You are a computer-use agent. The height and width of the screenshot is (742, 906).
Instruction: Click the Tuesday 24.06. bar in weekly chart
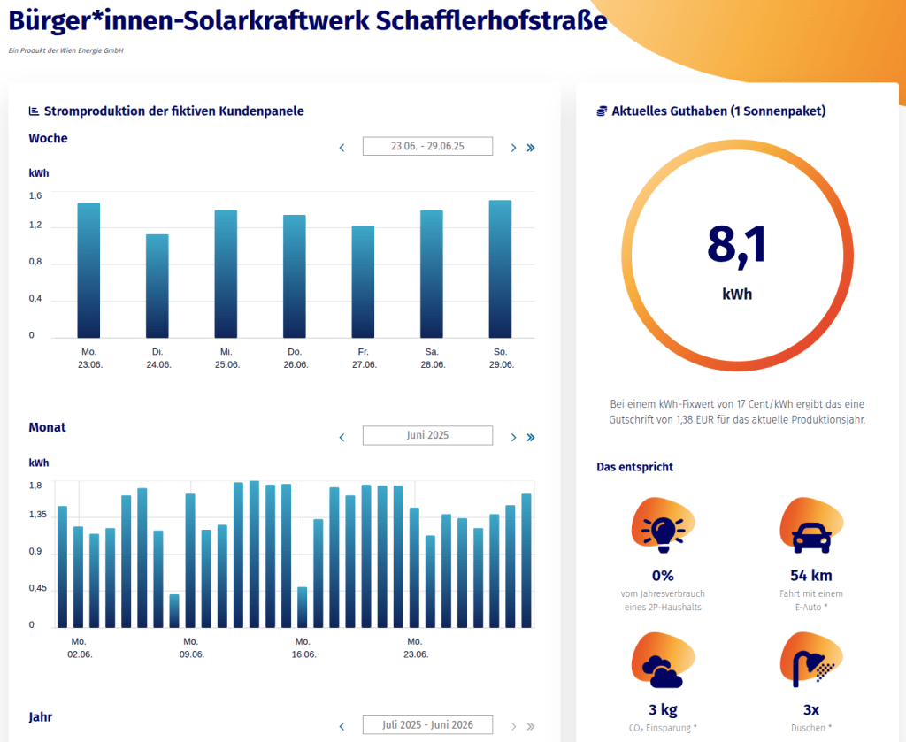pyautogui.click(x=157, y=286)
